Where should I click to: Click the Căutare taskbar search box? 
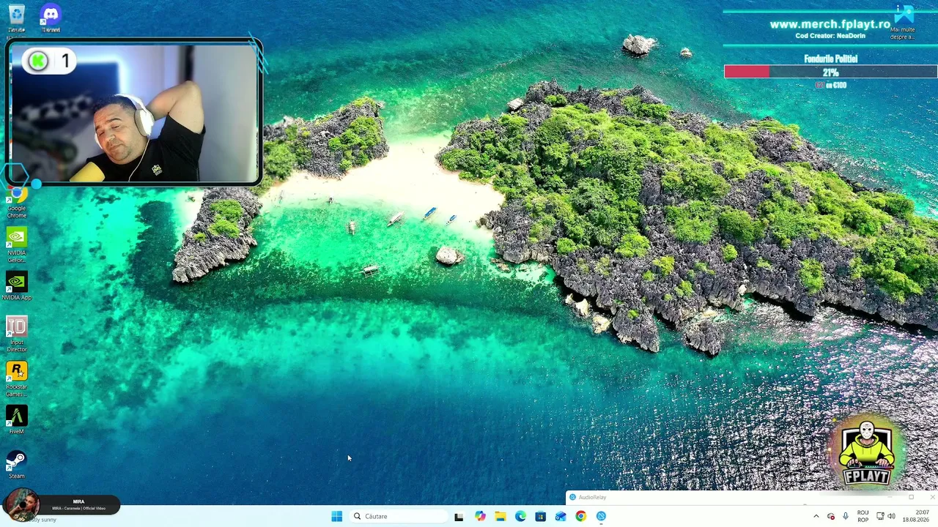399,516
